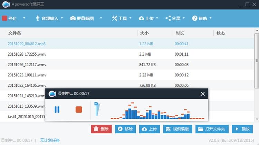259x145 pixels.
Task: Click the red 删除 delete button
Action: coord(101,129)
